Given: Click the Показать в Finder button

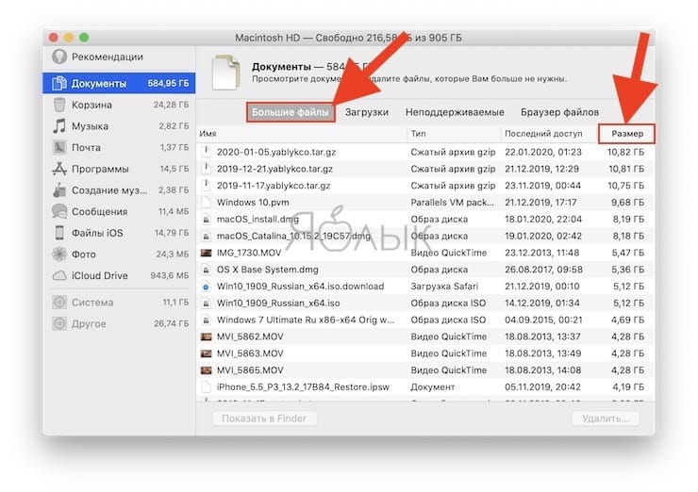Looking at the screenshot, I should coord(264,418).
